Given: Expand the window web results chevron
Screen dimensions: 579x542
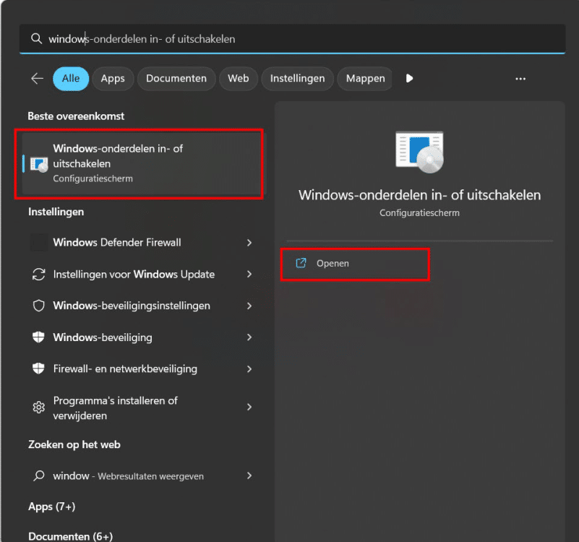Looking at the screenshot, I should pos(249,476).
